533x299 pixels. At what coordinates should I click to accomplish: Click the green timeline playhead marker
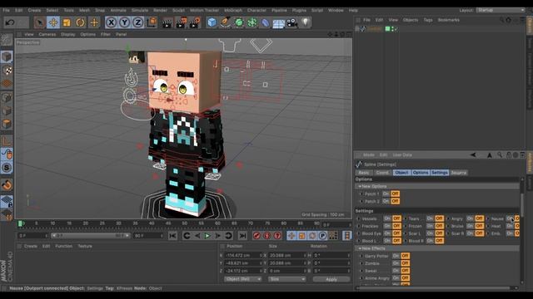[x=20, y=223]
